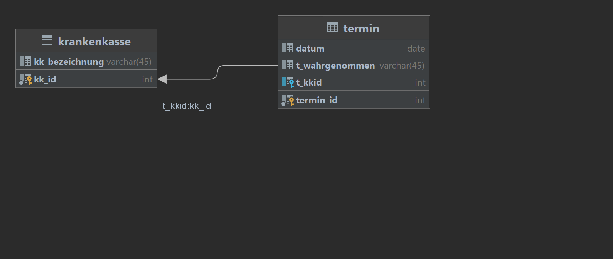Click the krankenkasse table icon in header

pyautogui.click(x=47, y=40)
